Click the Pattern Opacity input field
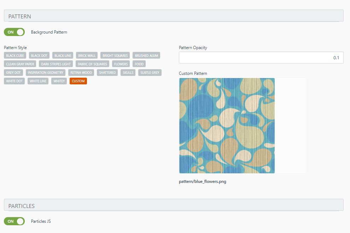 pyautogui.click(x=261, y=58)
